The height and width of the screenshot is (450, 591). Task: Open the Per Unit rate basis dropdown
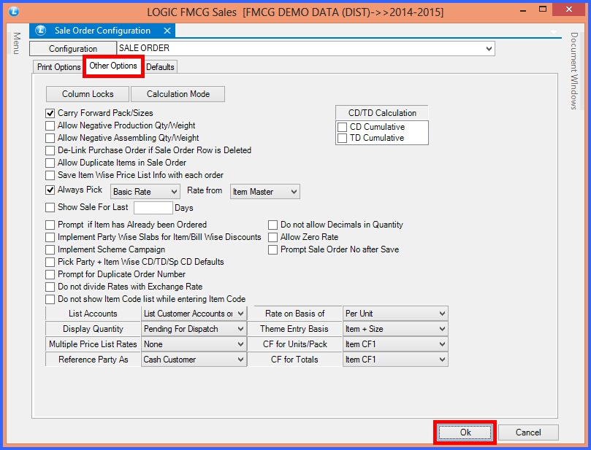[x=395, y=314]
